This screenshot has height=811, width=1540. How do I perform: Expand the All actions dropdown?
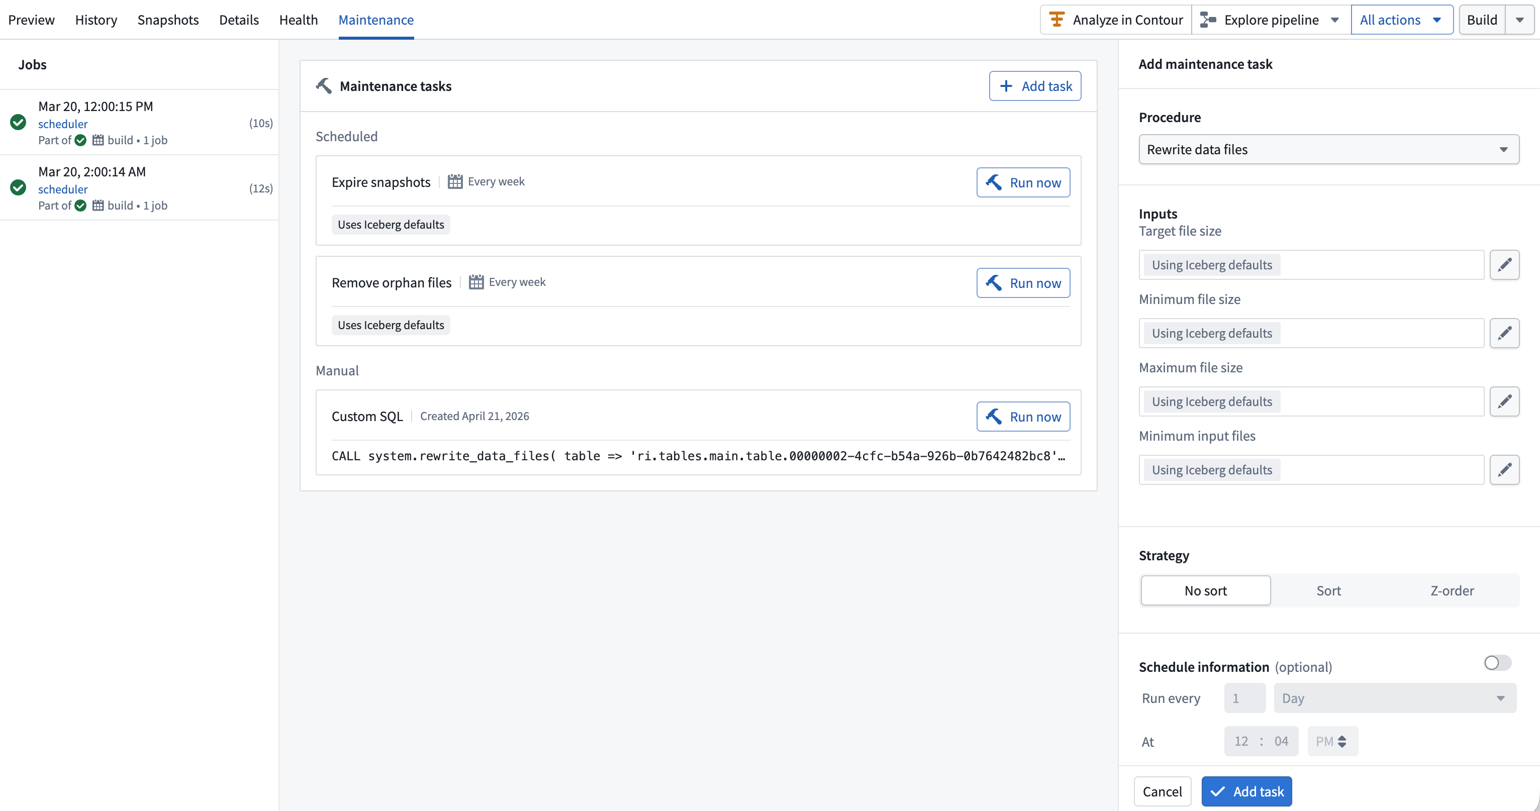(x=1401, y=20)
